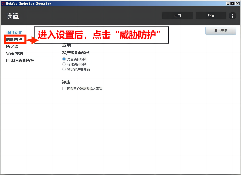This screenshot has width=241, height=175.
Task: Open the help question mark icon
Action: (x=232, y=16)
